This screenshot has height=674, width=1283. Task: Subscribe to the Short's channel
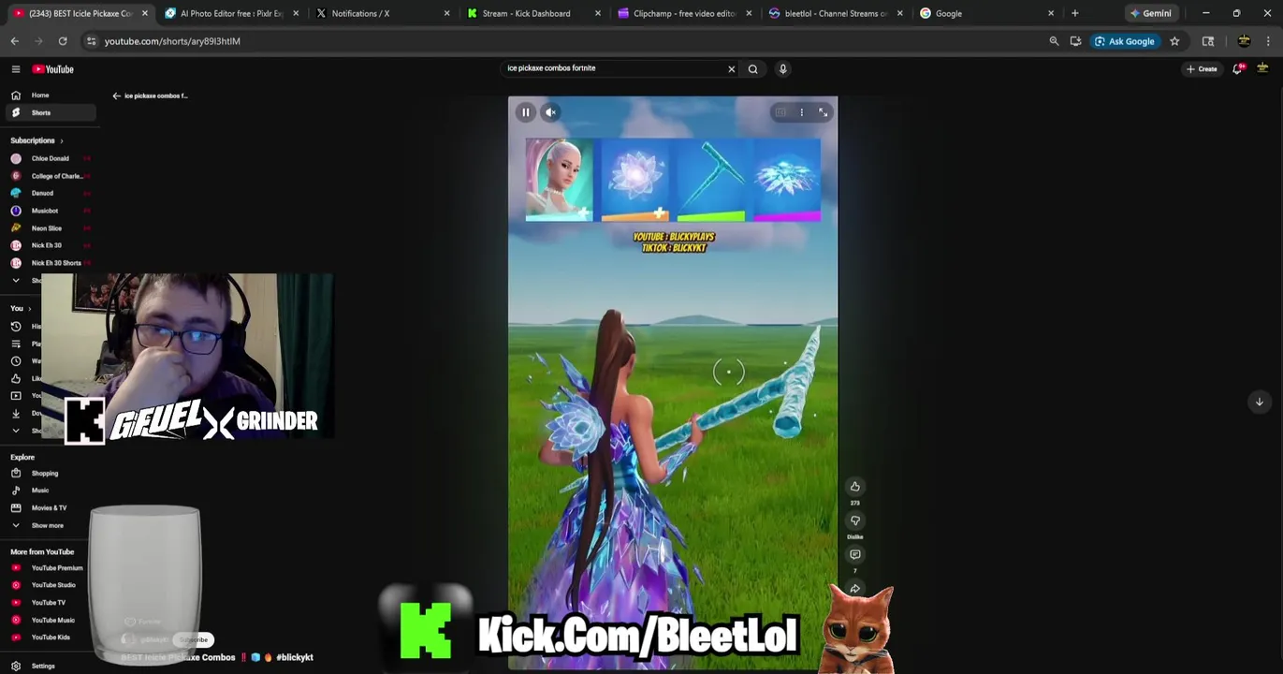pyautogui.click(x=194, y=640)
